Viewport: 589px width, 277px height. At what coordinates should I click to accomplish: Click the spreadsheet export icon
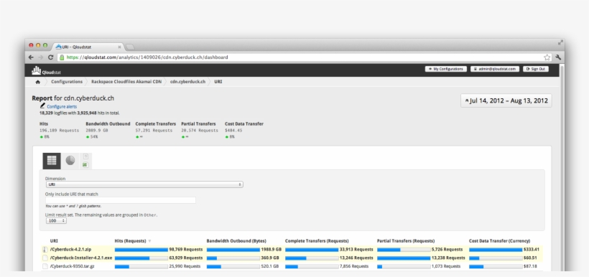point(85,165)
